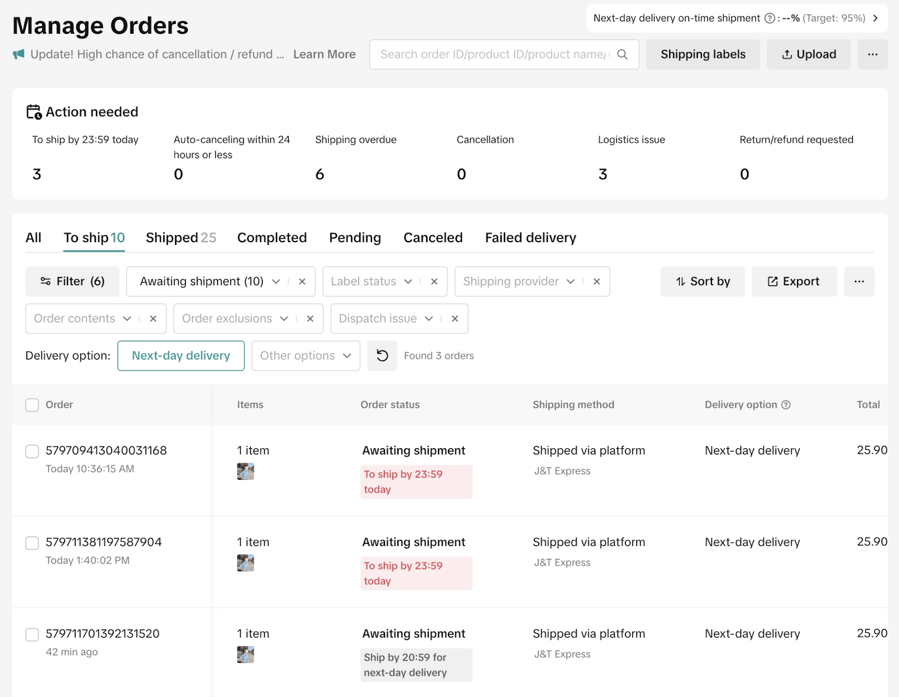Viewport: 899px width, 697px height.
Task: Switch to the Shipped tab
Action: click(180, 238)
